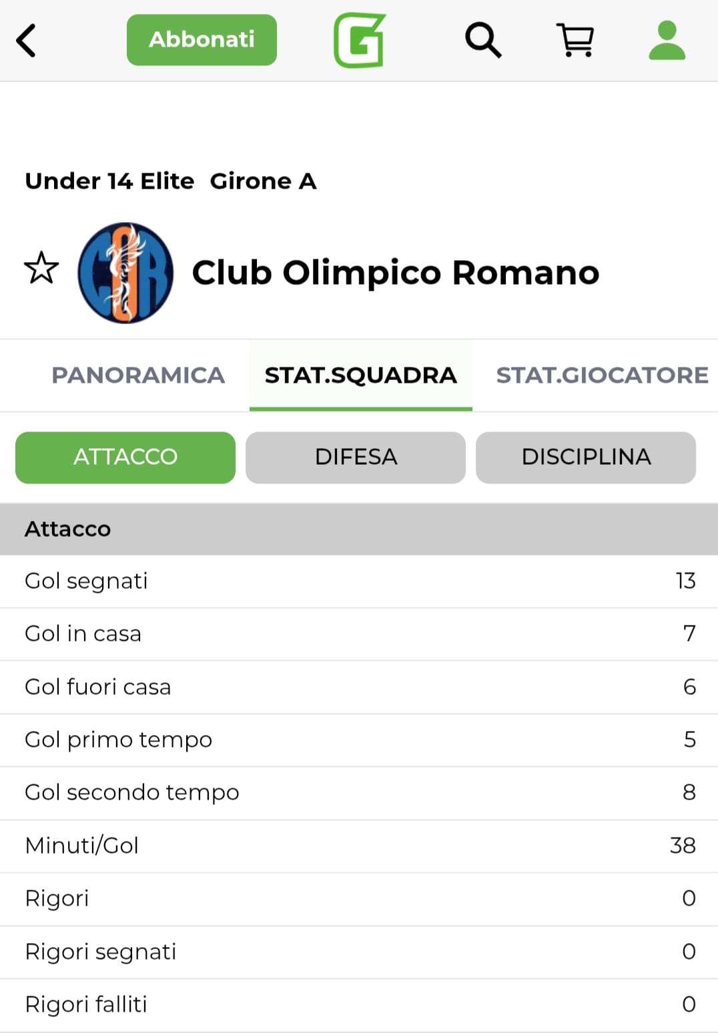Click the Club Olimpico Romano crest logo
This screenshot has width=718, height=1033.
point(125,273)
